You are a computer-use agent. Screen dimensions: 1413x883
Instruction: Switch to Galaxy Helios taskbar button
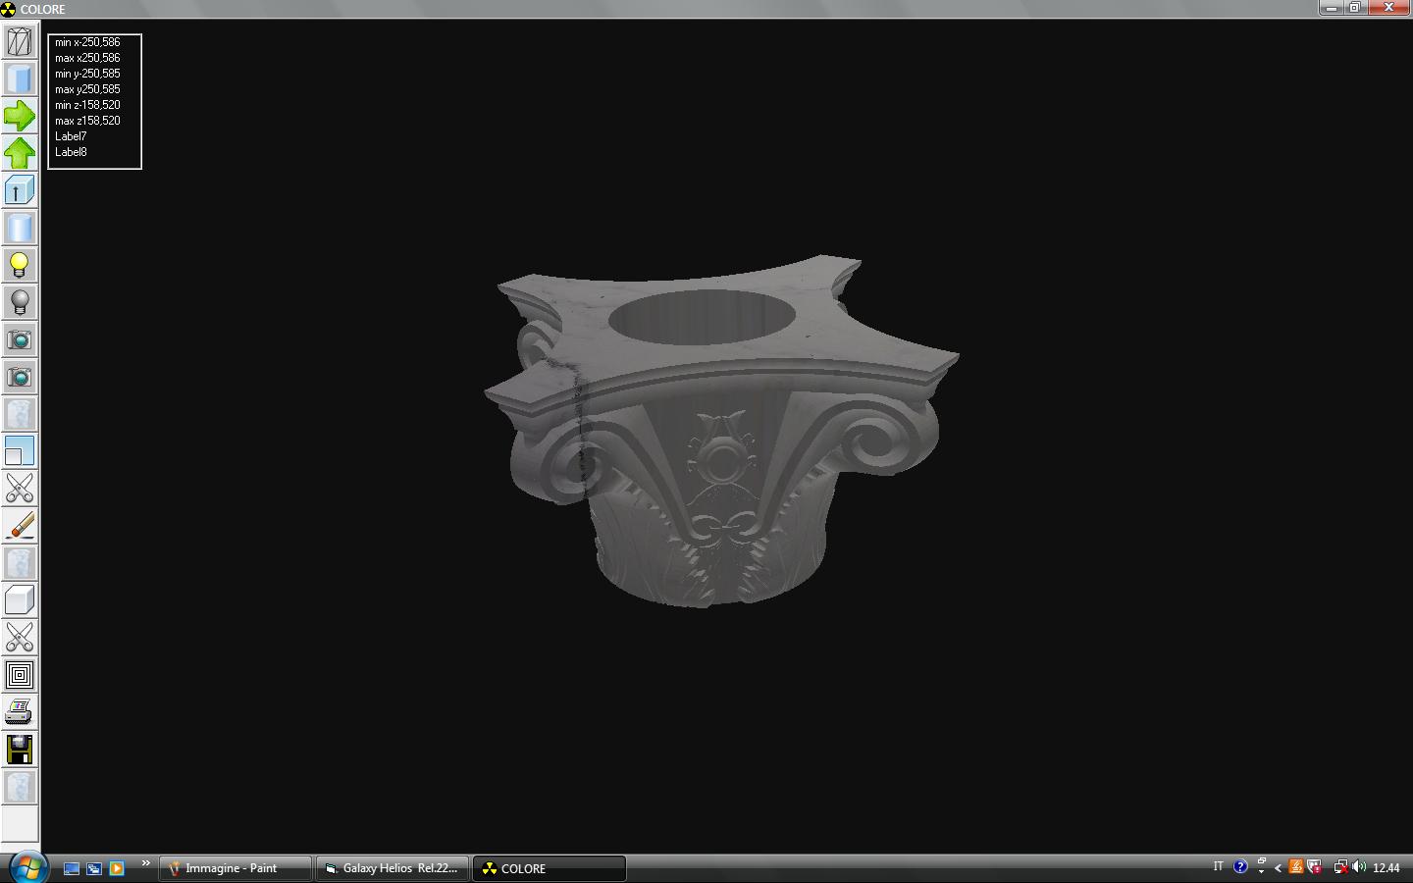[392, 868]
